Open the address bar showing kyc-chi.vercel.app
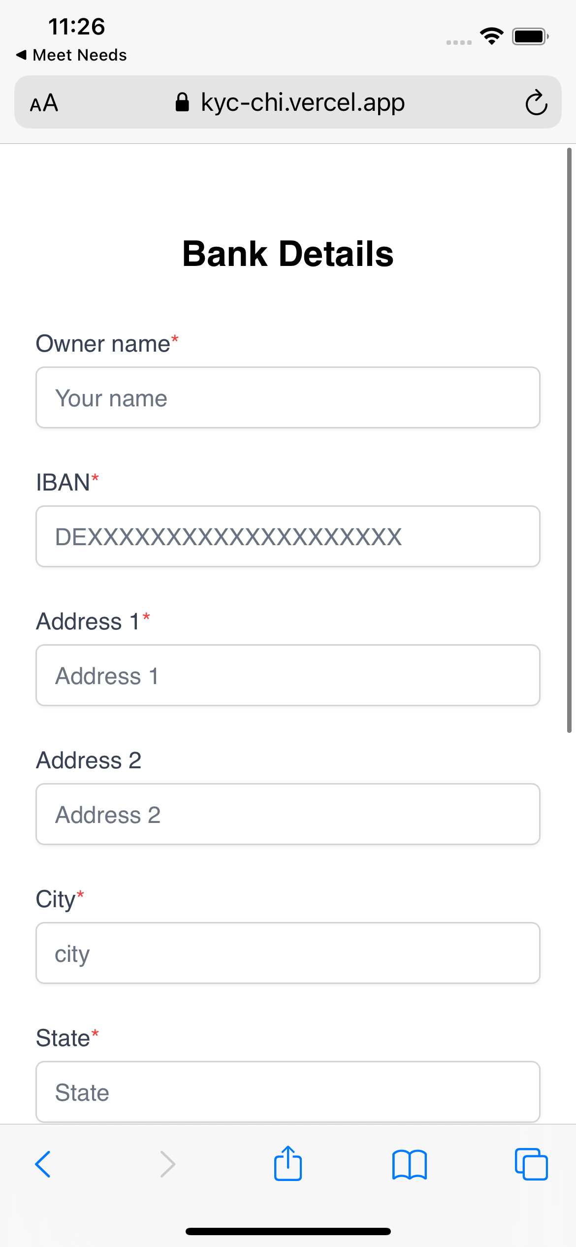This screenshot has width=576, height=1247. pyautogui.click(x=302, y=102)
